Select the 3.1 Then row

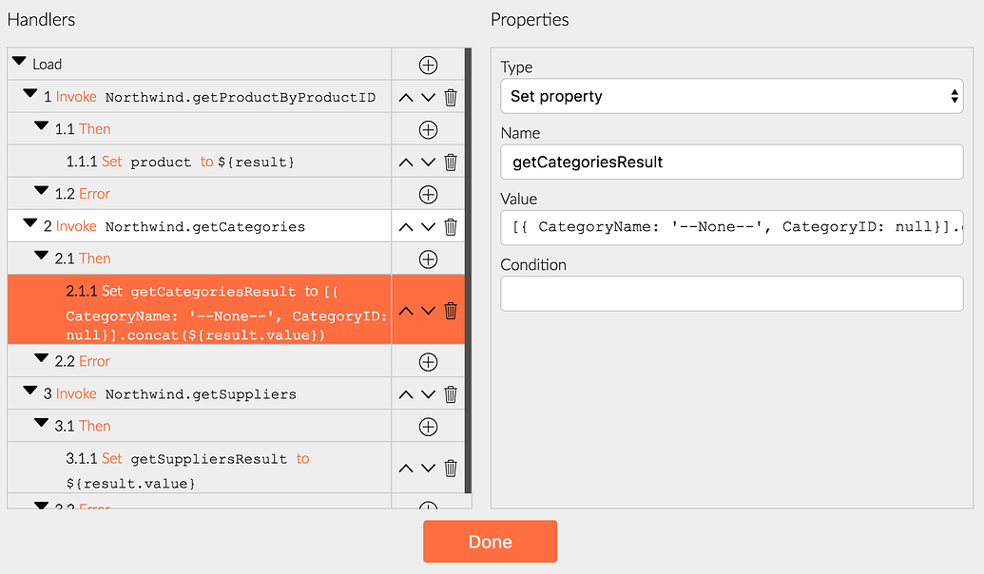coord(200,426)
